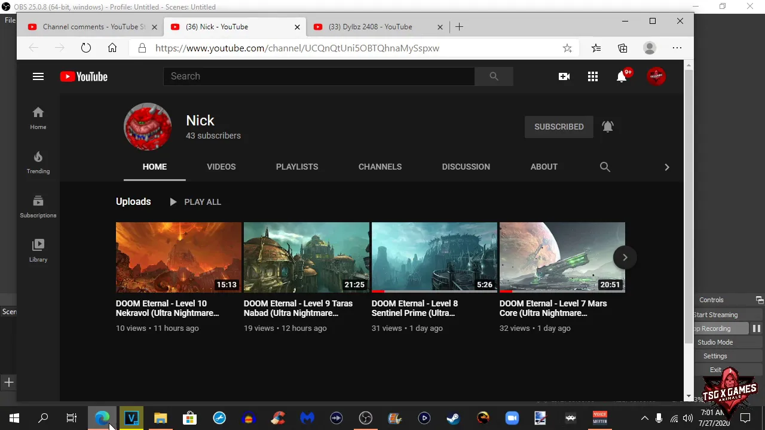Viewport: 765px width, 430px height.
Task: Open the browser profile icon
Action: click(x=650, y=48)
